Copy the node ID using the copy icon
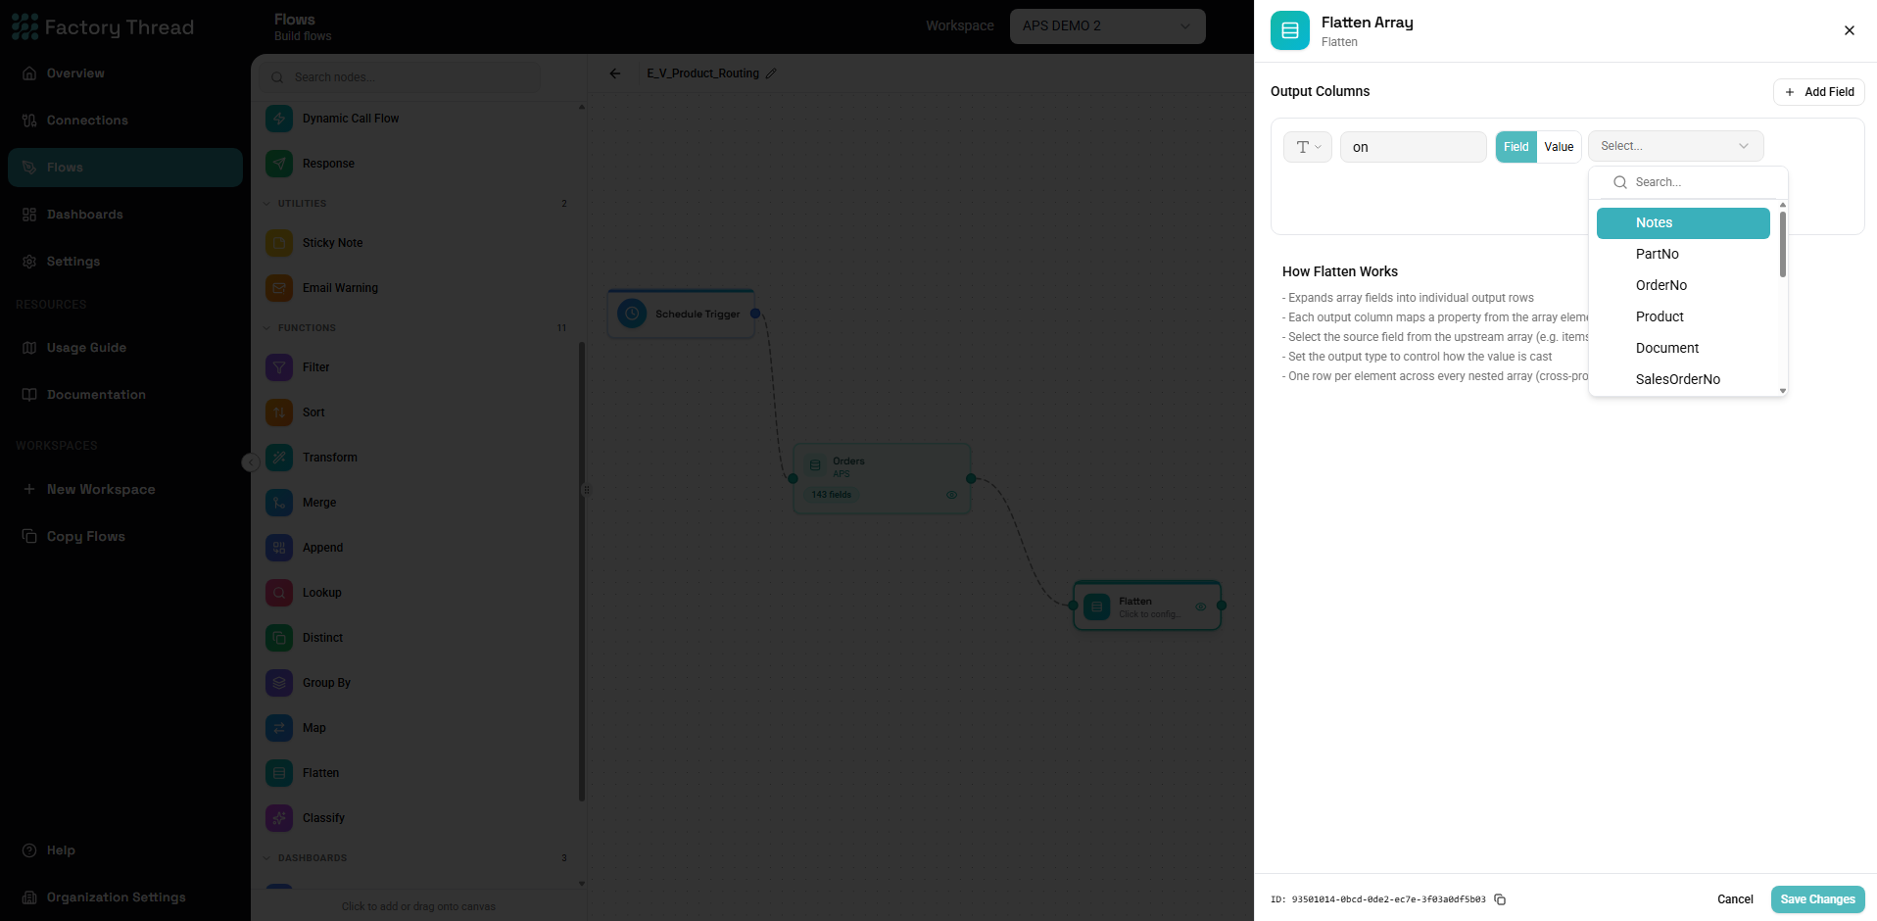This screenshot has height=921, width=1877. click(1500, 899)
